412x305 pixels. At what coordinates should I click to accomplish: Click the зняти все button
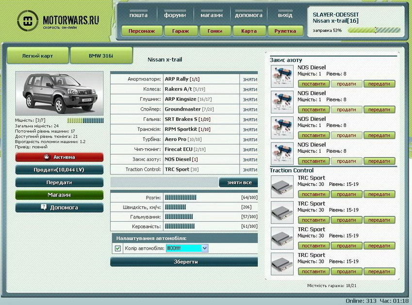239,182
